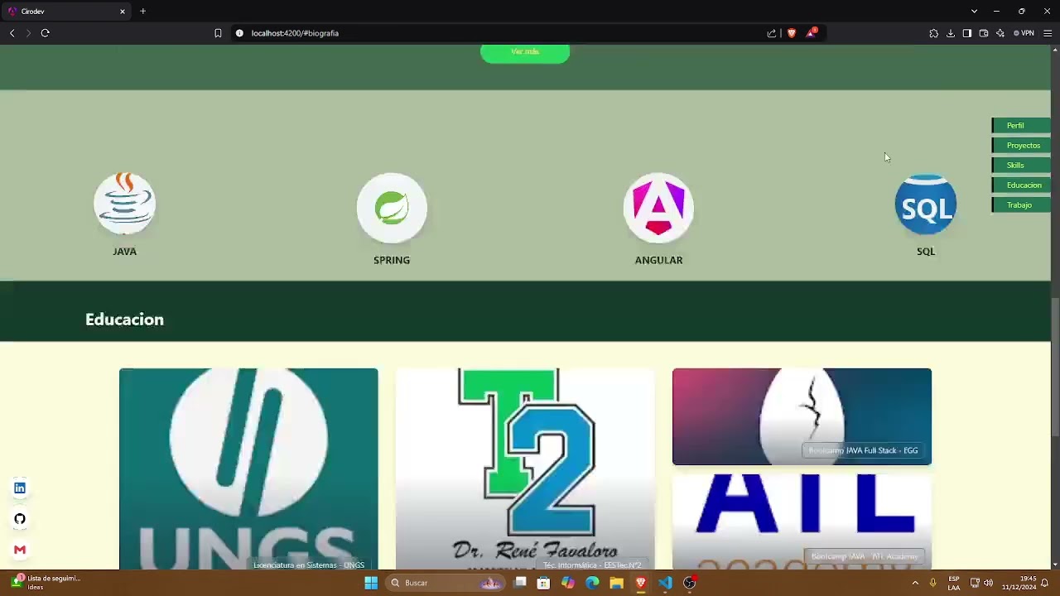Image resolution: width=1060 pixels, height=596 pixels.
Task: Open Visual Studio Code from the taskbar
Action: pos(665,583)
